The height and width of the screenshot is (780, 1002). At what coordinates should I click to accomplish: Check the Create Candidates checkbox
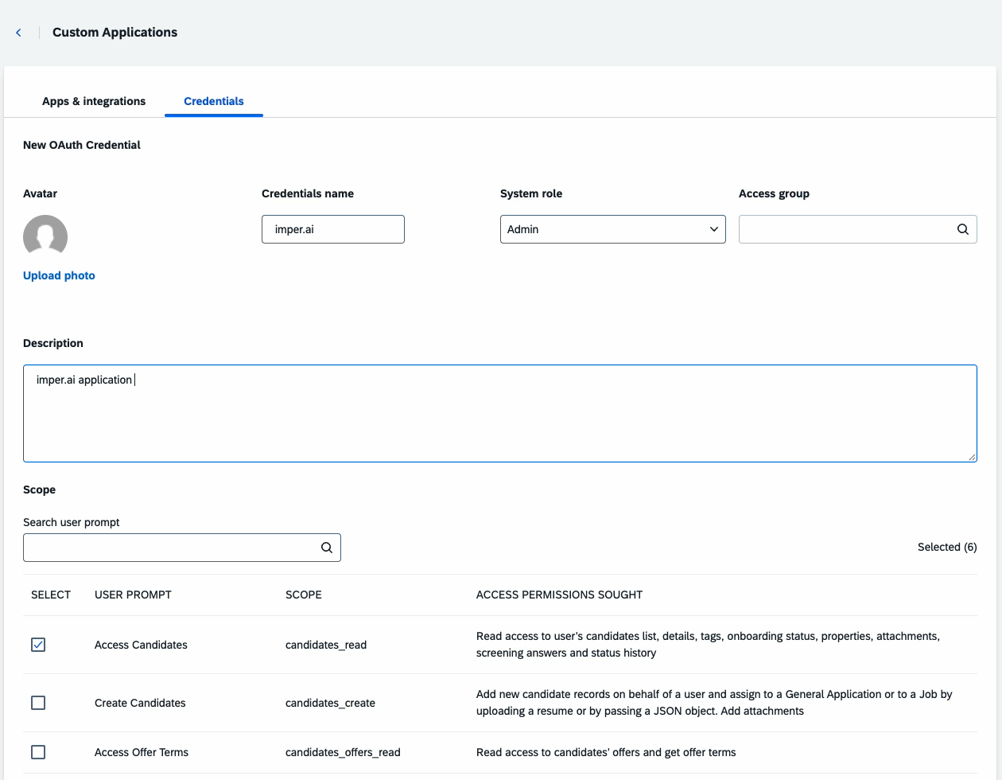pos(38,703)
